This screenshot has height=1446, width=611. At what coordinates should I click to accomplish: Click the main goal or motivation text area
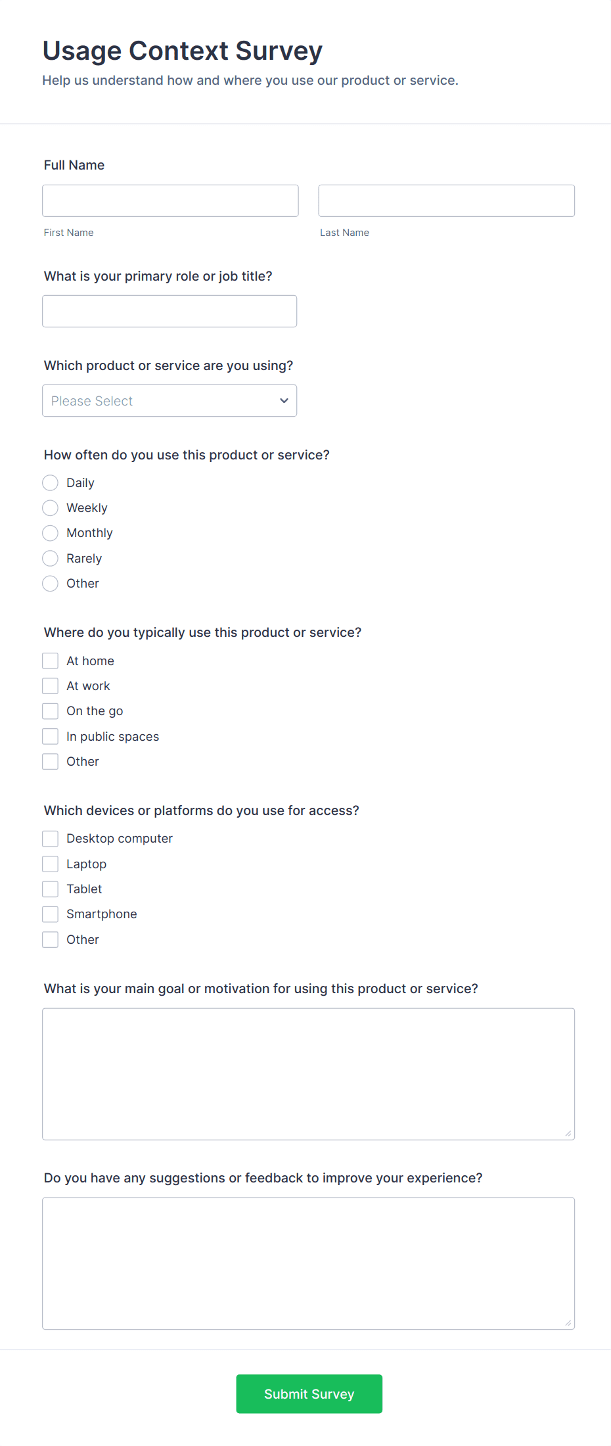coord(308,1074)
